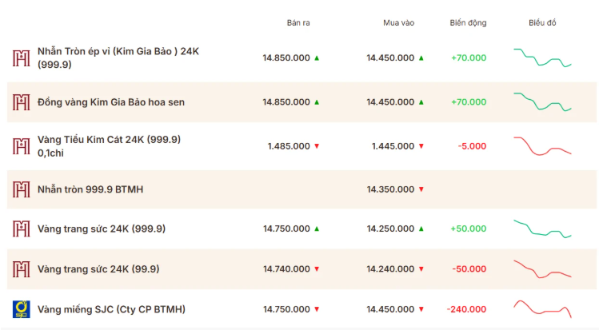This screenshot has width=599, height=330.
Task: Open the Đồng vàng Kim Gia Bảo hoa sen item
Action: click(111, 102)
